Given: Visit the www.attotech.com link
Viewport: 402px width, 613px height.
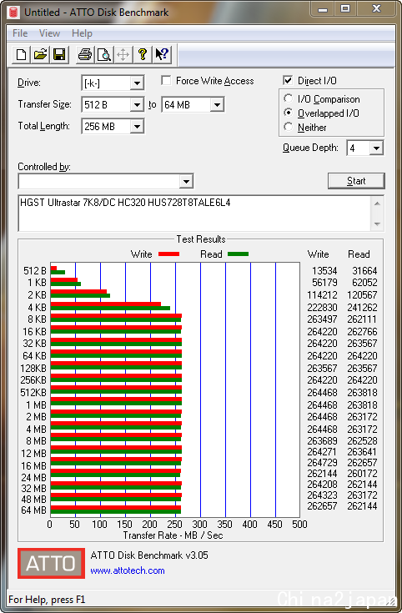Looking at the screenshot, I should click(128, 570).
